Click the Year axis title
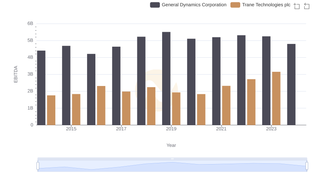 coord(171,145)
